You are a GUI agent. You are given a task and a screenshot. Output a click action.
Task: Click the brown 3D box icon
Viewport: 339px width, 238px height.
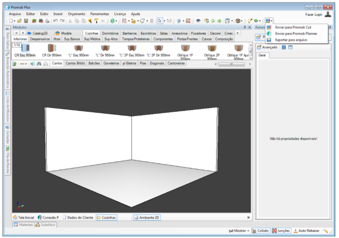pos(238,21)
